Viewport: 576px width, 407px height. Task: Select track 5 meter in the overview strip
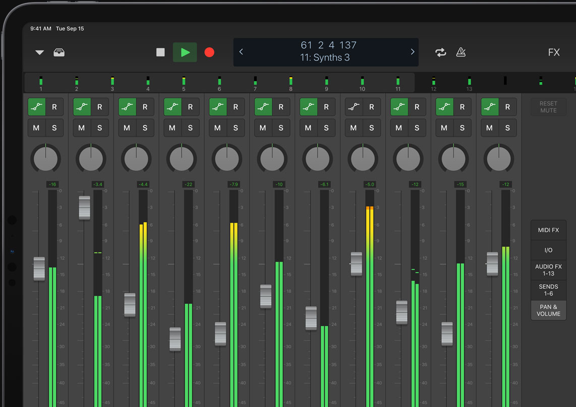point(184,83)
